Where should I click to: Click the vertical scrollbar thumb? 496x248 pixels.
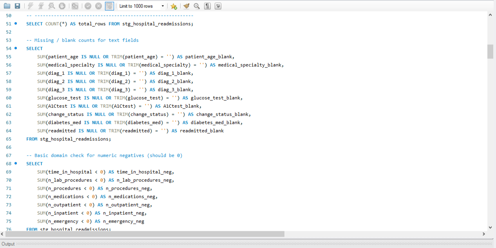(490, 51)
